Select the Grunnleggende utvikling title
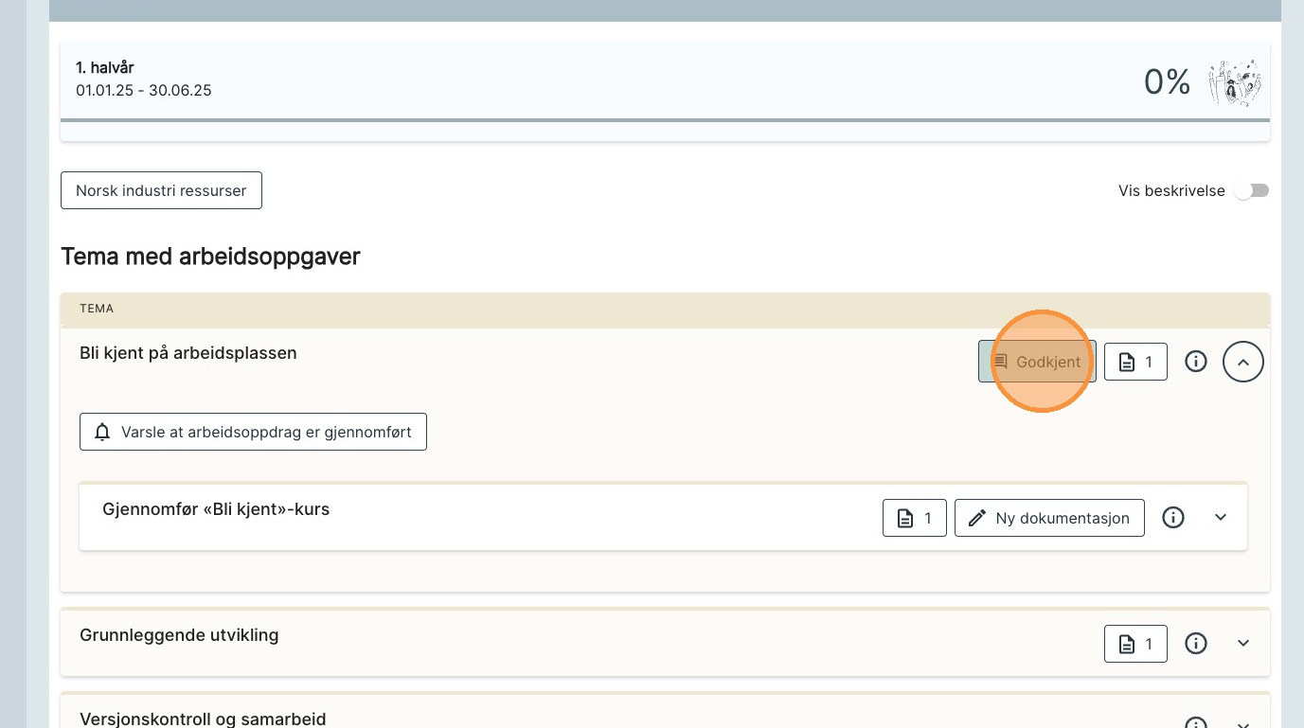The image size is (1304, 728). 179,635
